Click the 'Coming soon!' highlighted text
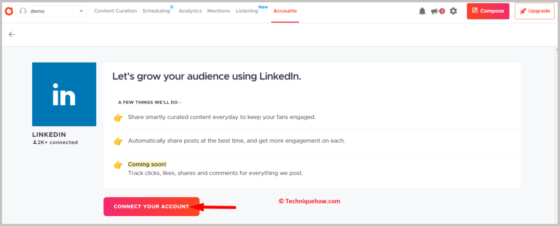The height and width of the screenshot is (226, 560). tap(147, 164)
